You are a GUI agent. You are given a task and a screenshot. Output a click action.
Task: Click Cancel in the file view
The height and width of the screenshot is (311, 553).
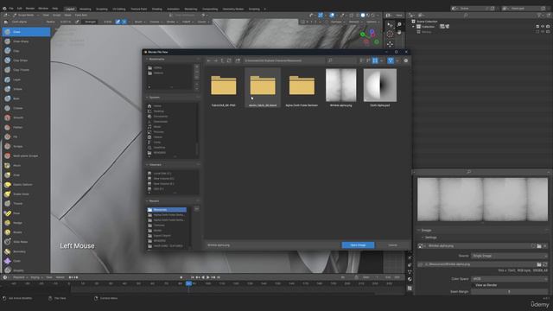coord(392,245)
